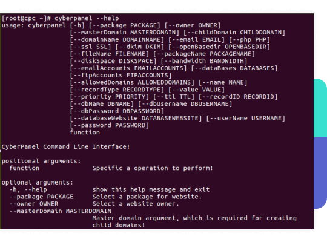The image size is (327, 242).
Task: Click the 'positional arguments:' section header
Action: 41,161
